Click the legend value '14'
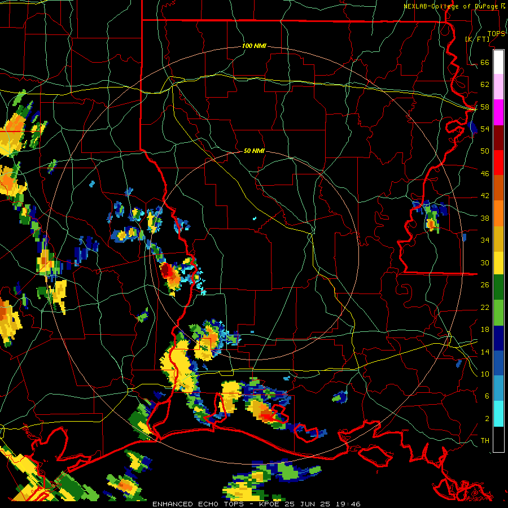508x508 pixels. (x=485, y=352)
